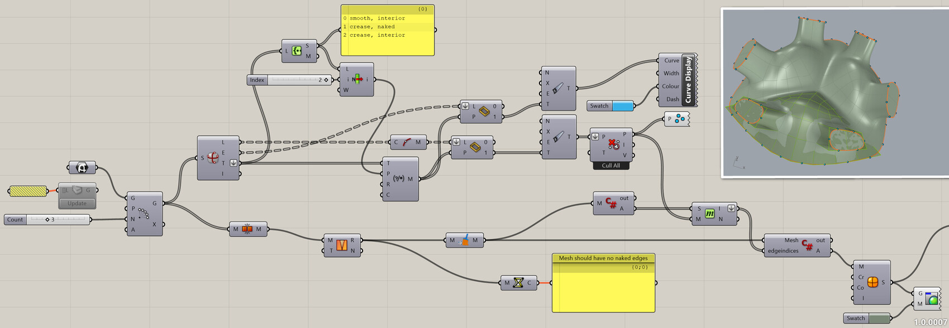The image size is (949, 328).
Task: Click the arrow modifier on set component I output
Action: tap(731, 209)
